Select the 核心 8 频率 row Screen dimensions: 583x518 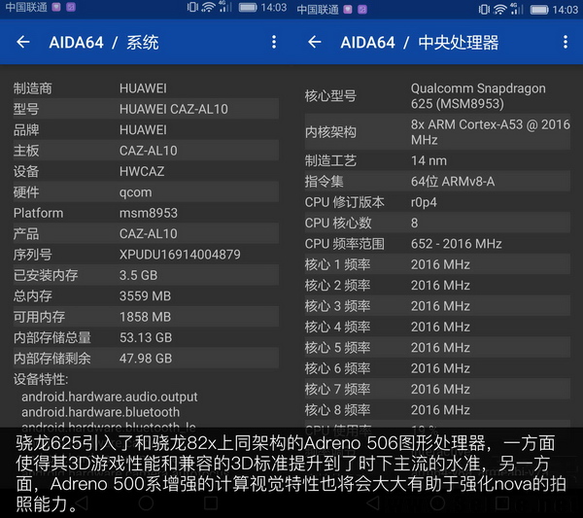click(437, 410)
